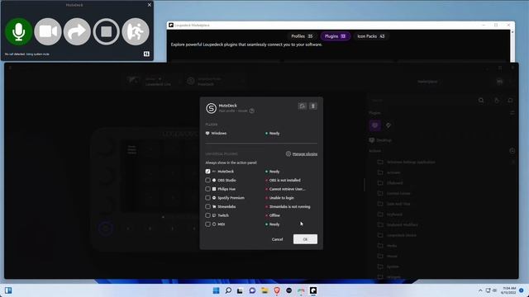Click the 'Cannot retrieve User...' Philips Hue status
Image resolution: width=529 pixels, height=297 pixels.
click(x=287, y=189)
